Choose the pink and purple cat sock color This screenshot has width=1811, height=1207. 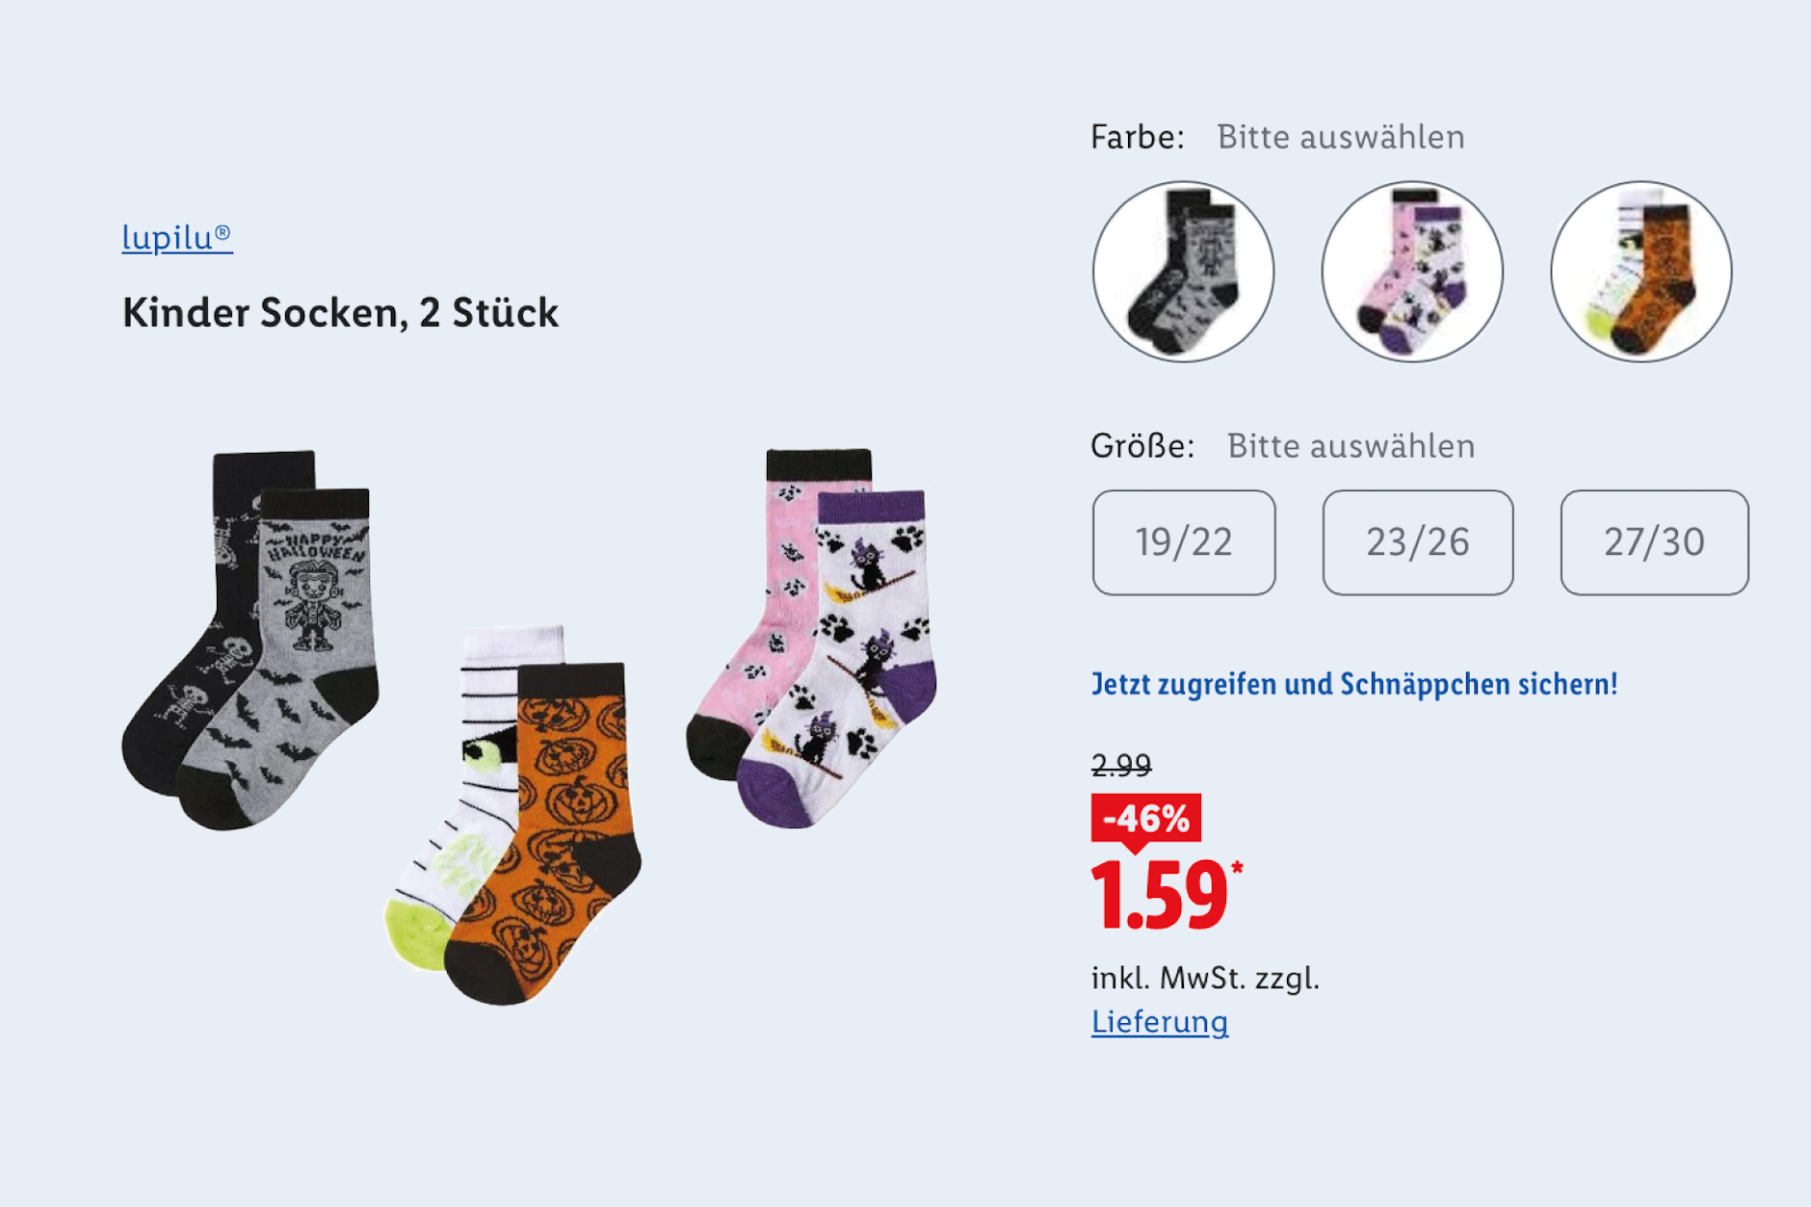1412,272
